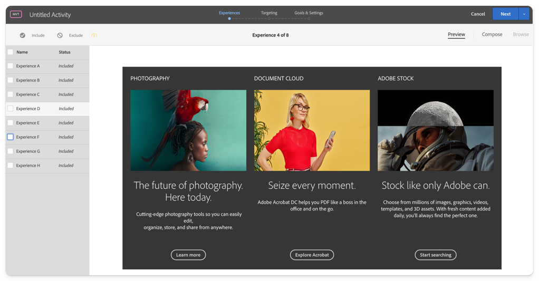Click the Exclude prohibition icon
Image resolution: width=539 pixels, height=281 pixels.
pyautogui.click(x=60, y=35)
